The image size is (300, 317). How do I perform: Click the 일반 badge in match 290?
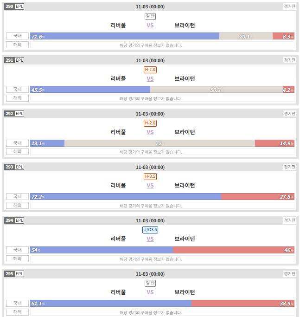pos(150,16)
